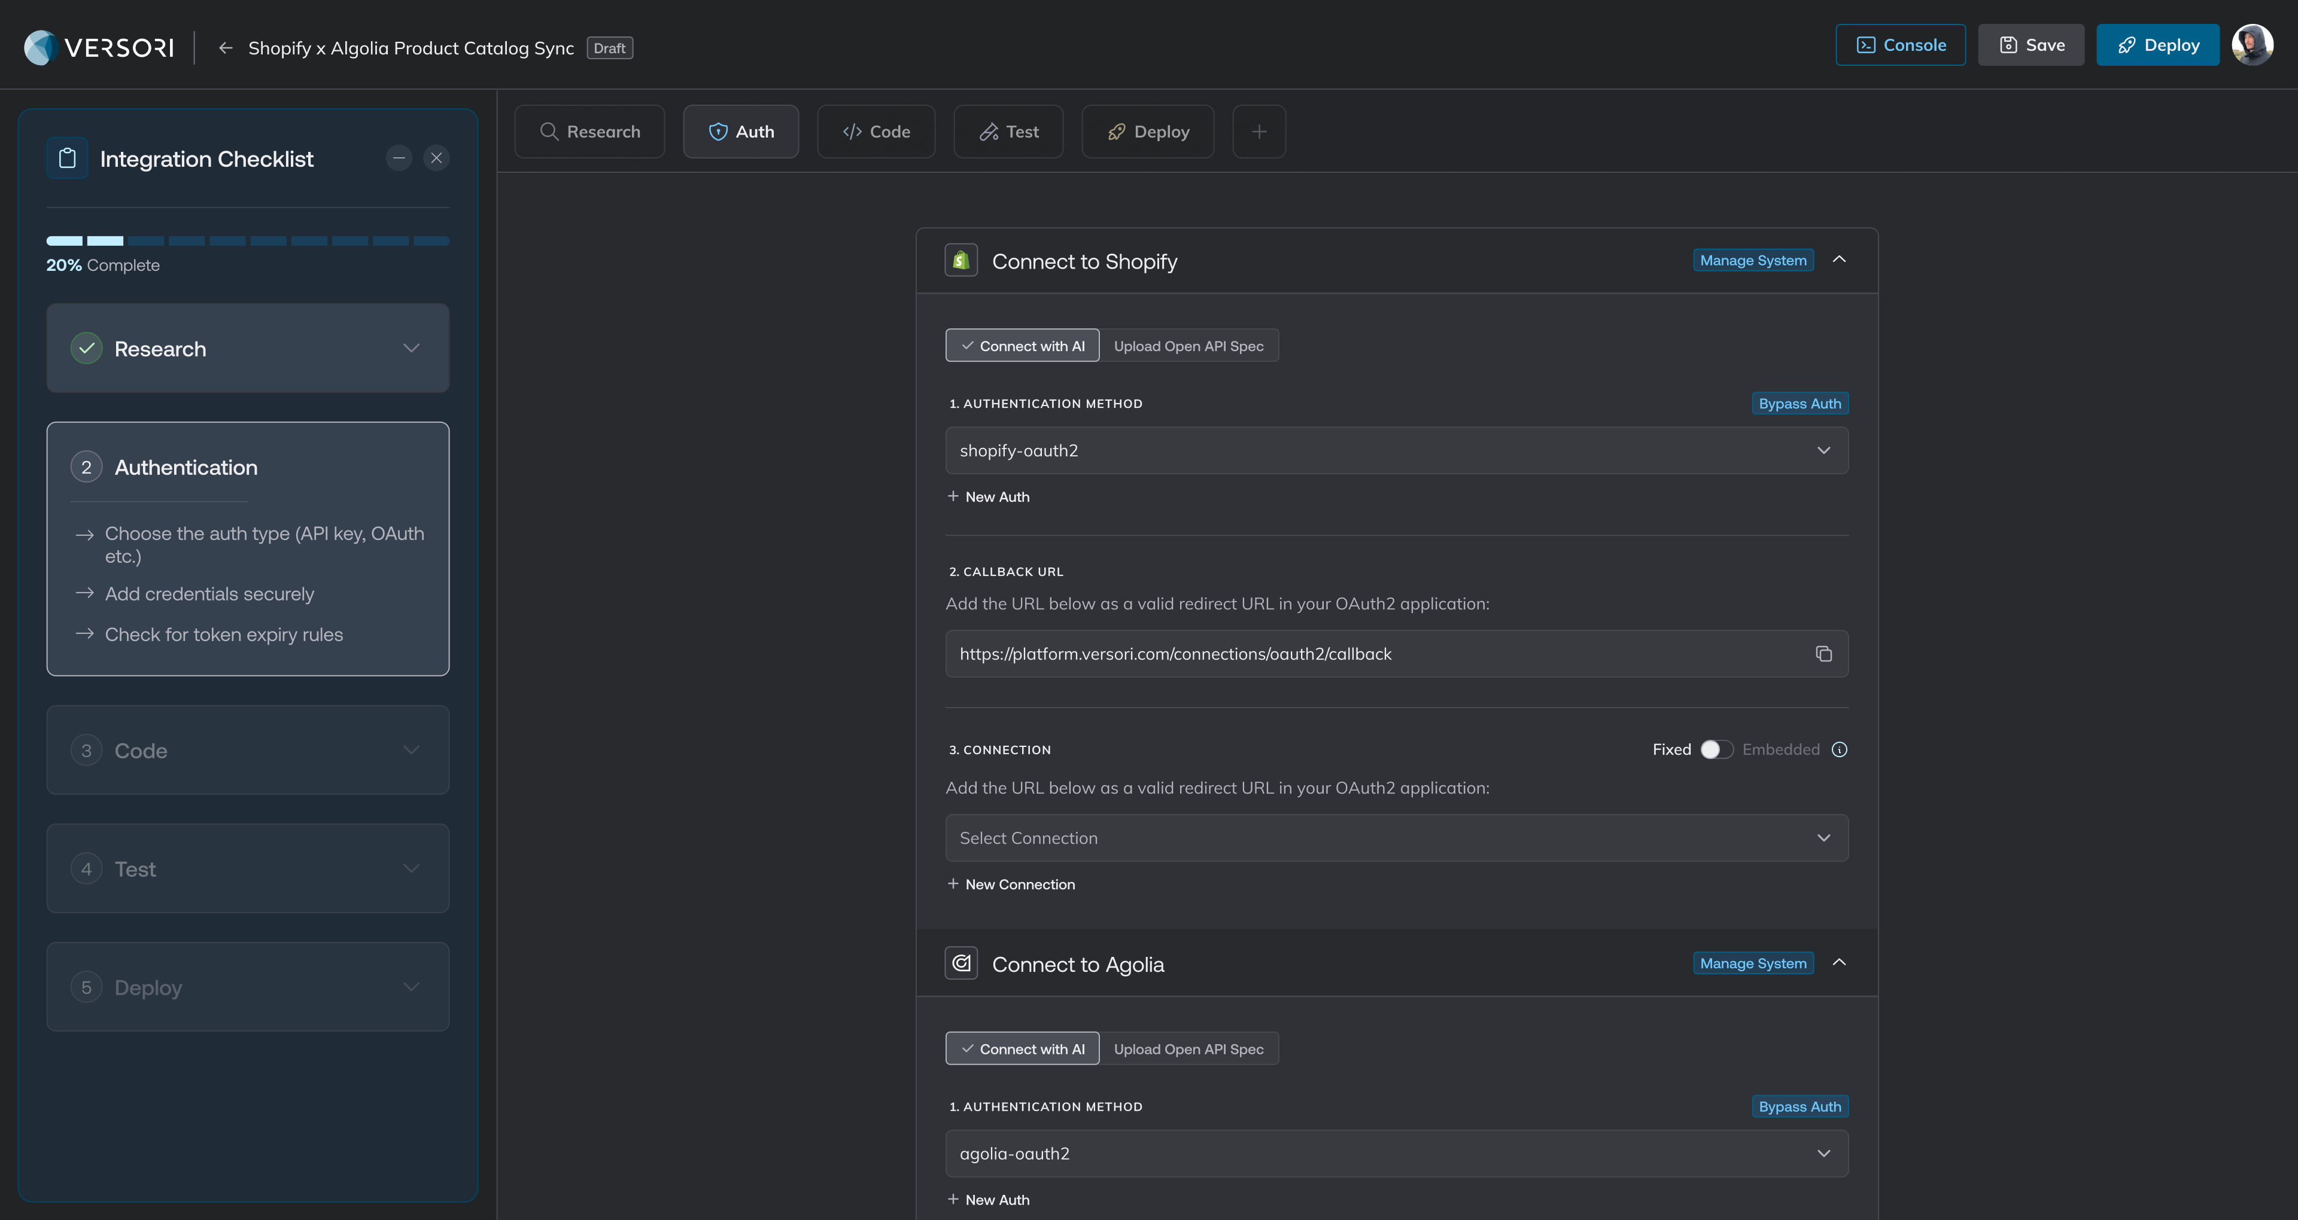The height and width of the screenshot is (1220, 2298).
Task: Click 'Choose the auth type' checklist item
Action: tap(264, 544)
